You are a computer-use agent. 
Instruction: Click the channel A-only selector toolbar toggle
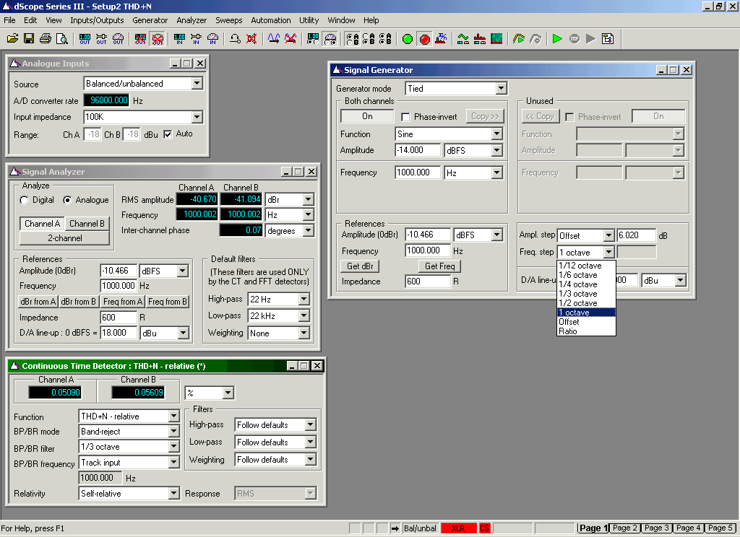(353, 39)
